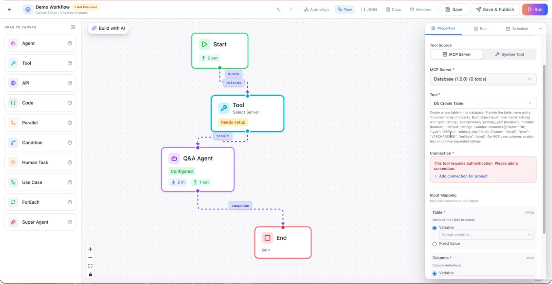Open help for the ForEach node type
The width and height of the screenshot is (552, 284).
coord(70,202)
